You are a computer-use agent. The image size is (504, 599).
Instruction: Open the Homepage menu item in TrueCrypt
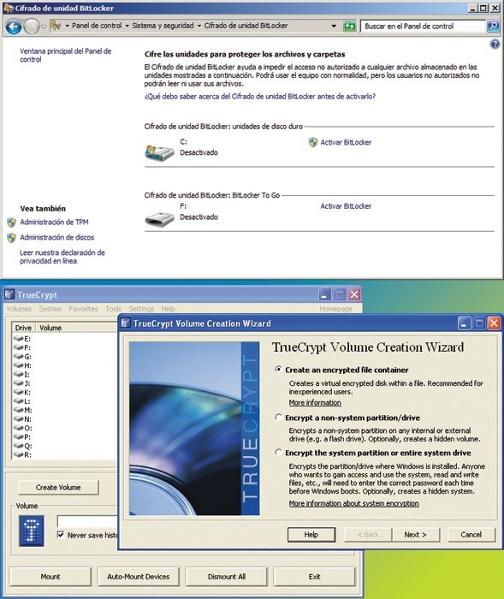[x=336, y=309]
